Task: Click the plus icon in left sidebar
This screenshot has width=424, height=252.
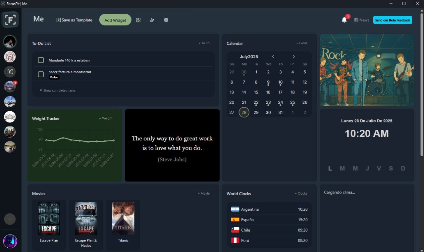Action: click(x=10, y=219)
